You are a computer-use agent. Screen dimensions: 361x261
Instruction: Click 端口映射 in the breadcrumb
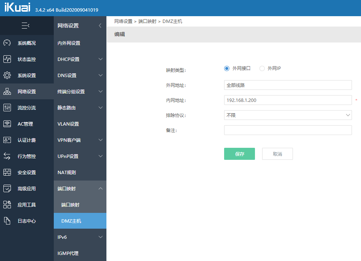coord(147,21)
